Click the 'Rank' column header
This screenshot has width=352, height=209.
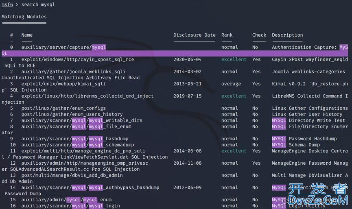(x=227, y=35)
